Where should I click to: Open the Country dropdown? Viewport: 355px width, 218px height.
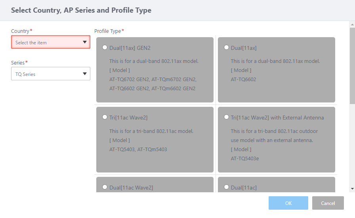(x=50, y=42)
